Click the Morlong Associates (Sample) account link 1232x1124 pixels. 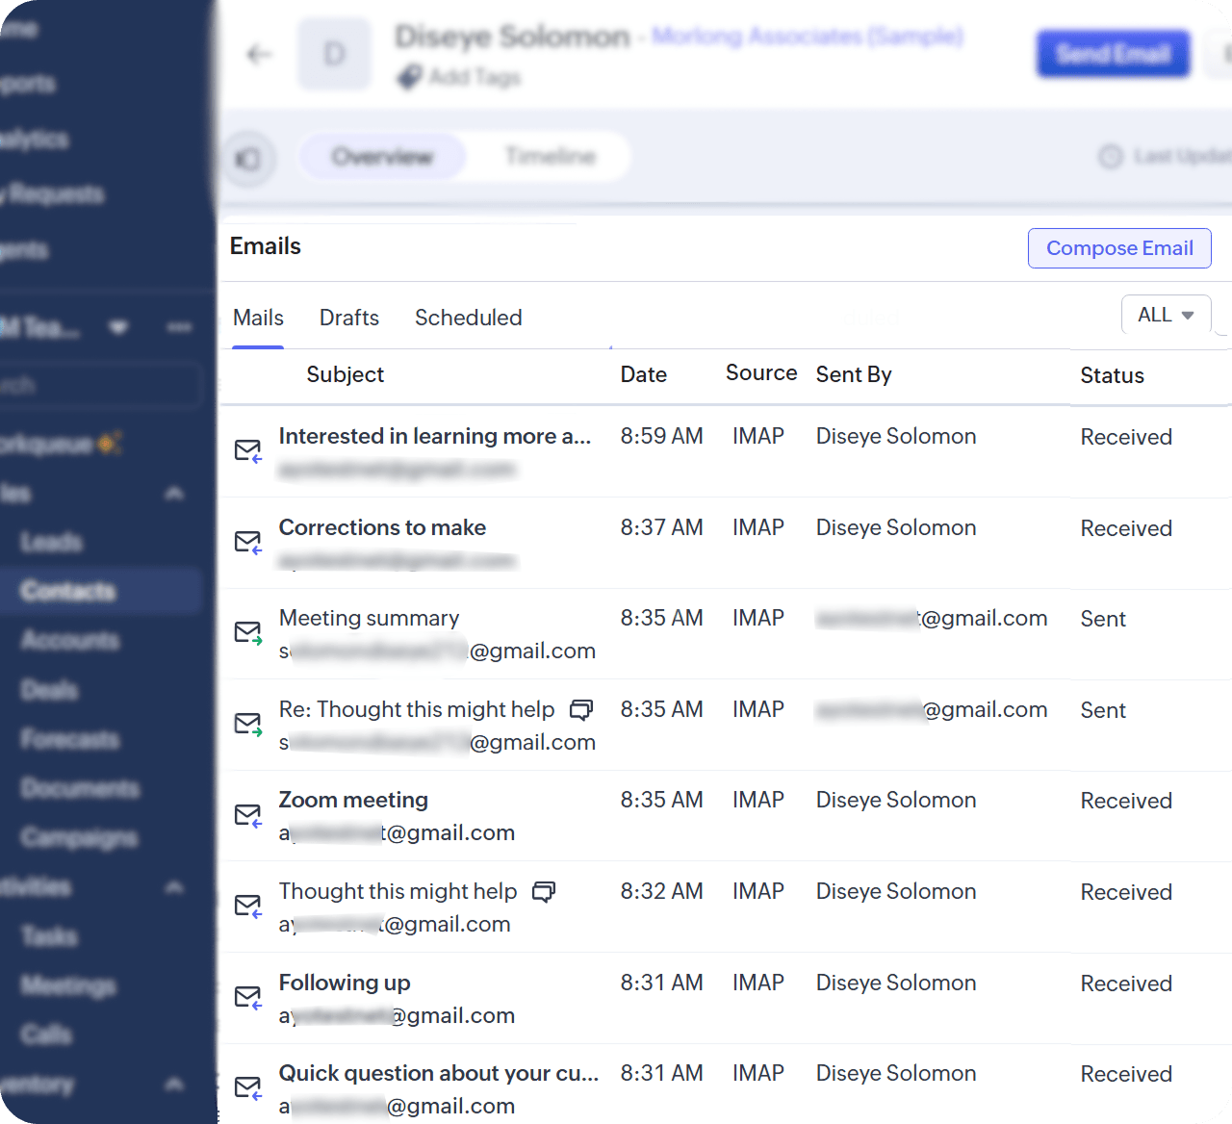point(808,37)
